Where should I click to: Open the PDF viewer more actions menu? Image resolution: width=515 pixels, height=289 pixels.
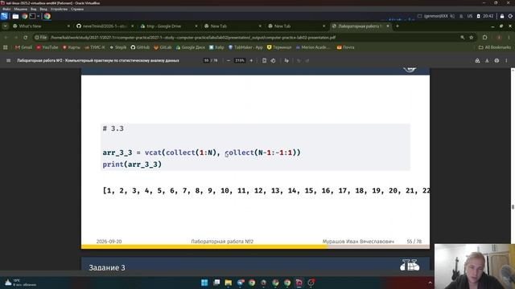pyautogui.click(x=506, y=61)
